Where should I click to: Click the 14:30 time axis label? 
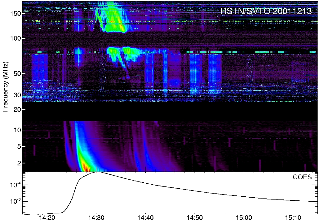(x=96, y=218)
